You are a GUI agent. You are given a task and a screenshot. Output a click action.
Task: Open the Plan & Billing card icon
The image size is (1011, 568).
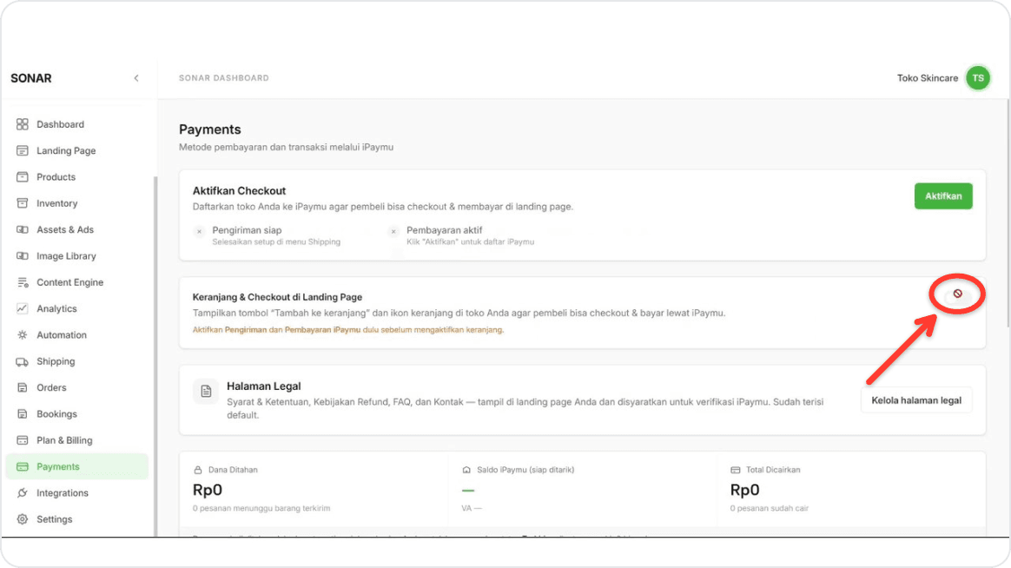(x=23, y=440)
